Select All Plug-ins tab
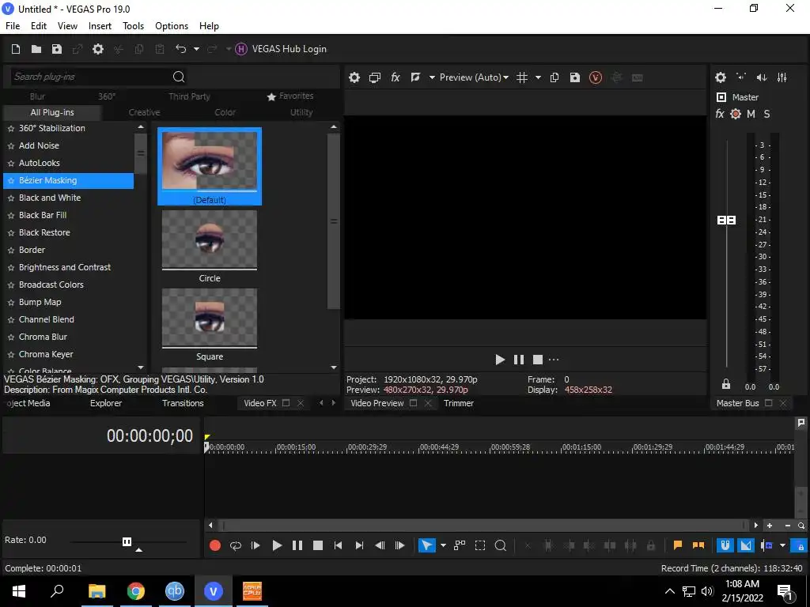 52,112
